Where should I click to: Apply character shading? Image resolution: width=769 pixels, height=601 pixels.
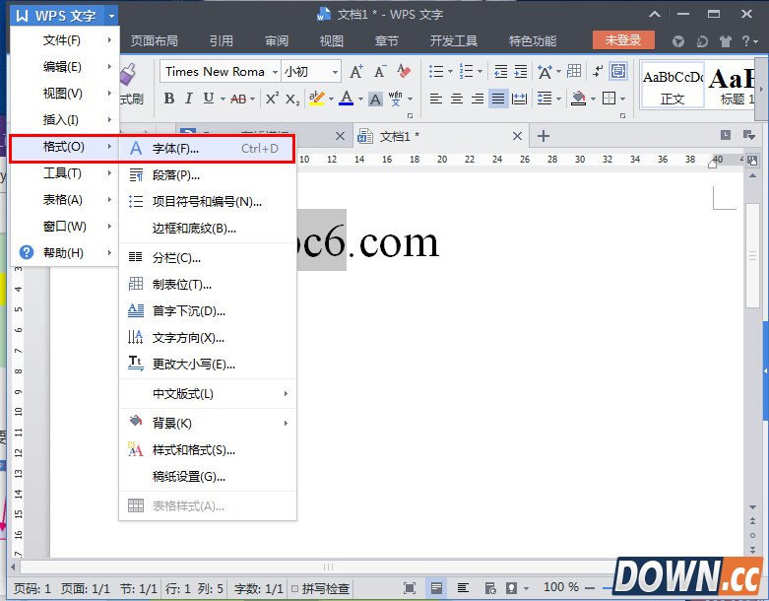[x=375, y=100]
